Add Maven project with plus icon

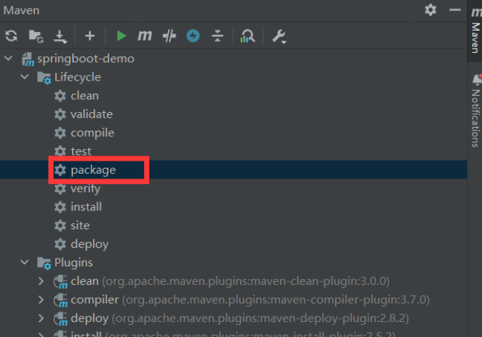pyautogui.click(x=90, y=36)
